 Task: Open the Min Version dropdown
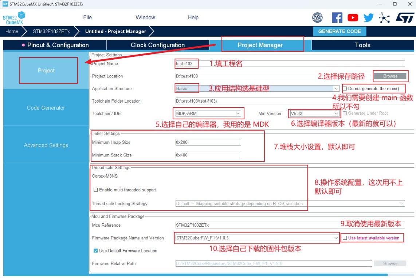click(x=314, y=114)
